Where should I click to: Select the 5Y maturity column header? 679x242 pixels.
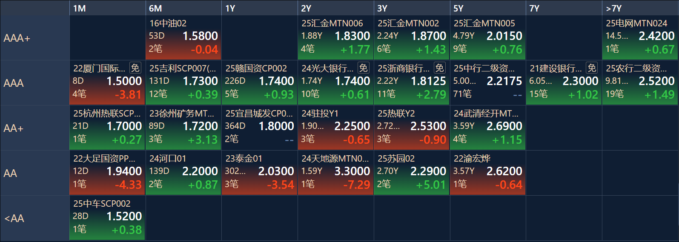(x=488, y=8)
